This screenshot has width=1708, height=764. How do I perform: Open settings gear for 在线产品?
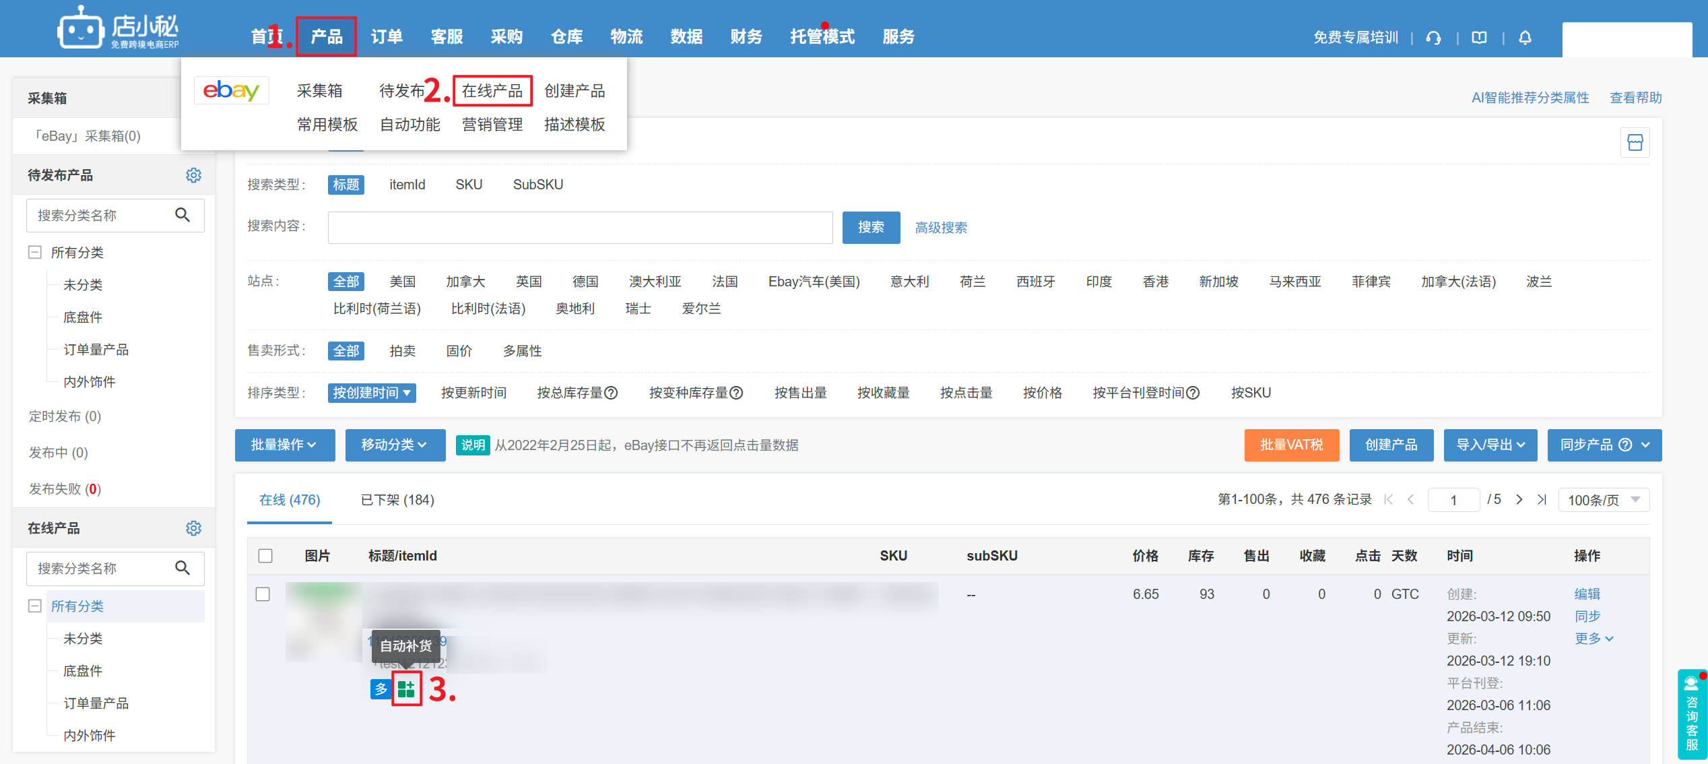click(193, 528)
